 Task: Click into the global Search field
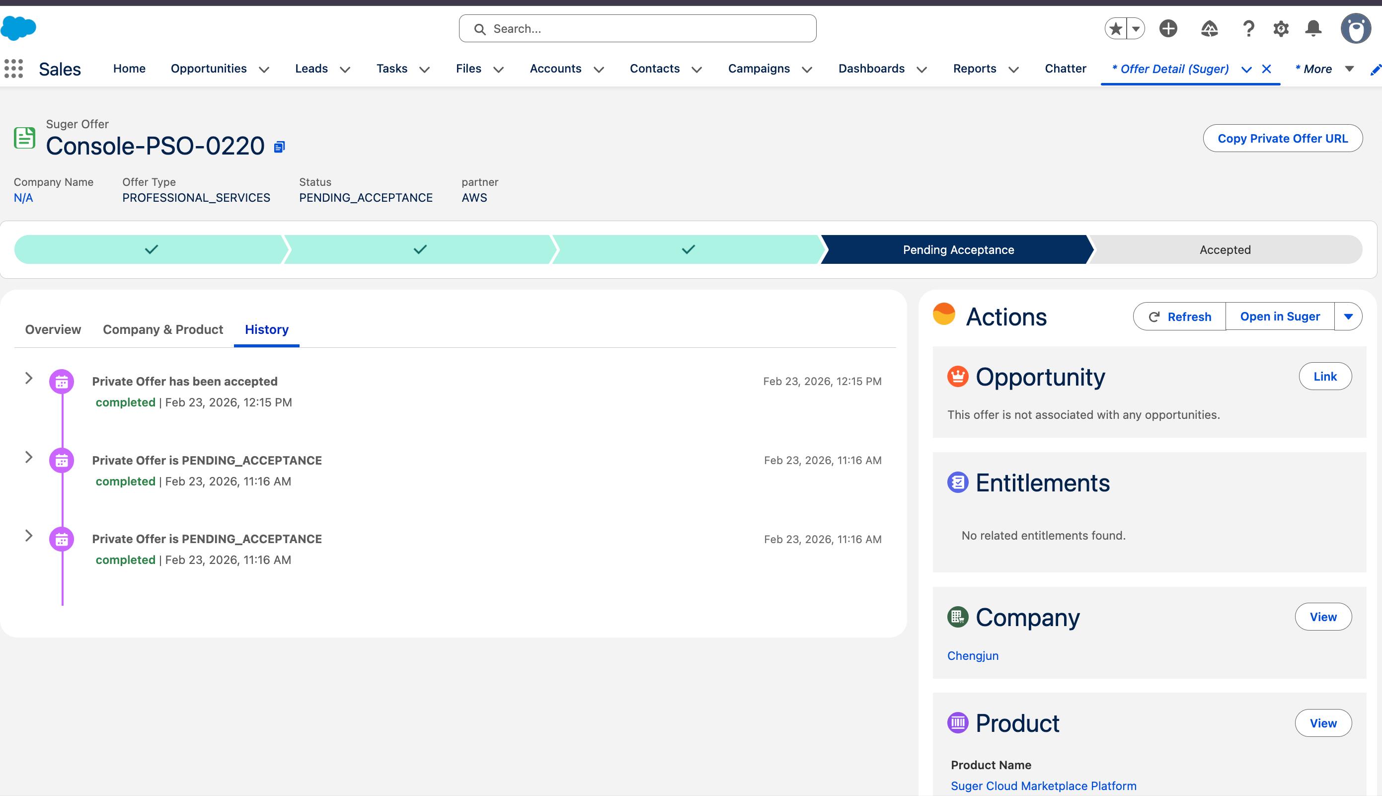point(637,28)
